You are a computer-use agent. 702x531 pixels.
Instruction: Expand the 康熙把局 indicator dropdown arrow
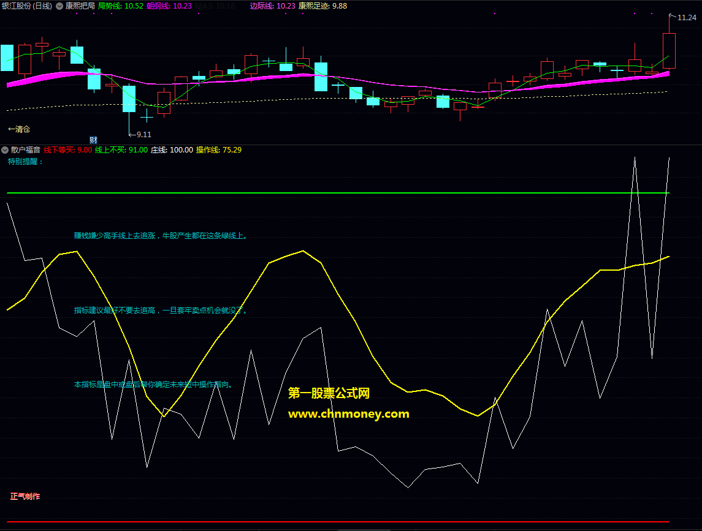click(x=59, y=6)
